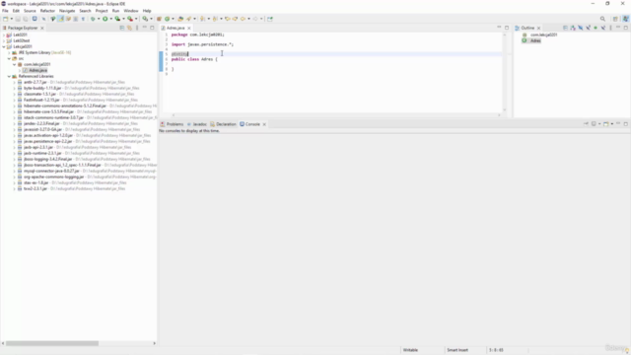The height and width of the screenshot is (355, 631).
Task: Click Display Selected Console icon
Action: pyautogui.click(x=594, y=124)
